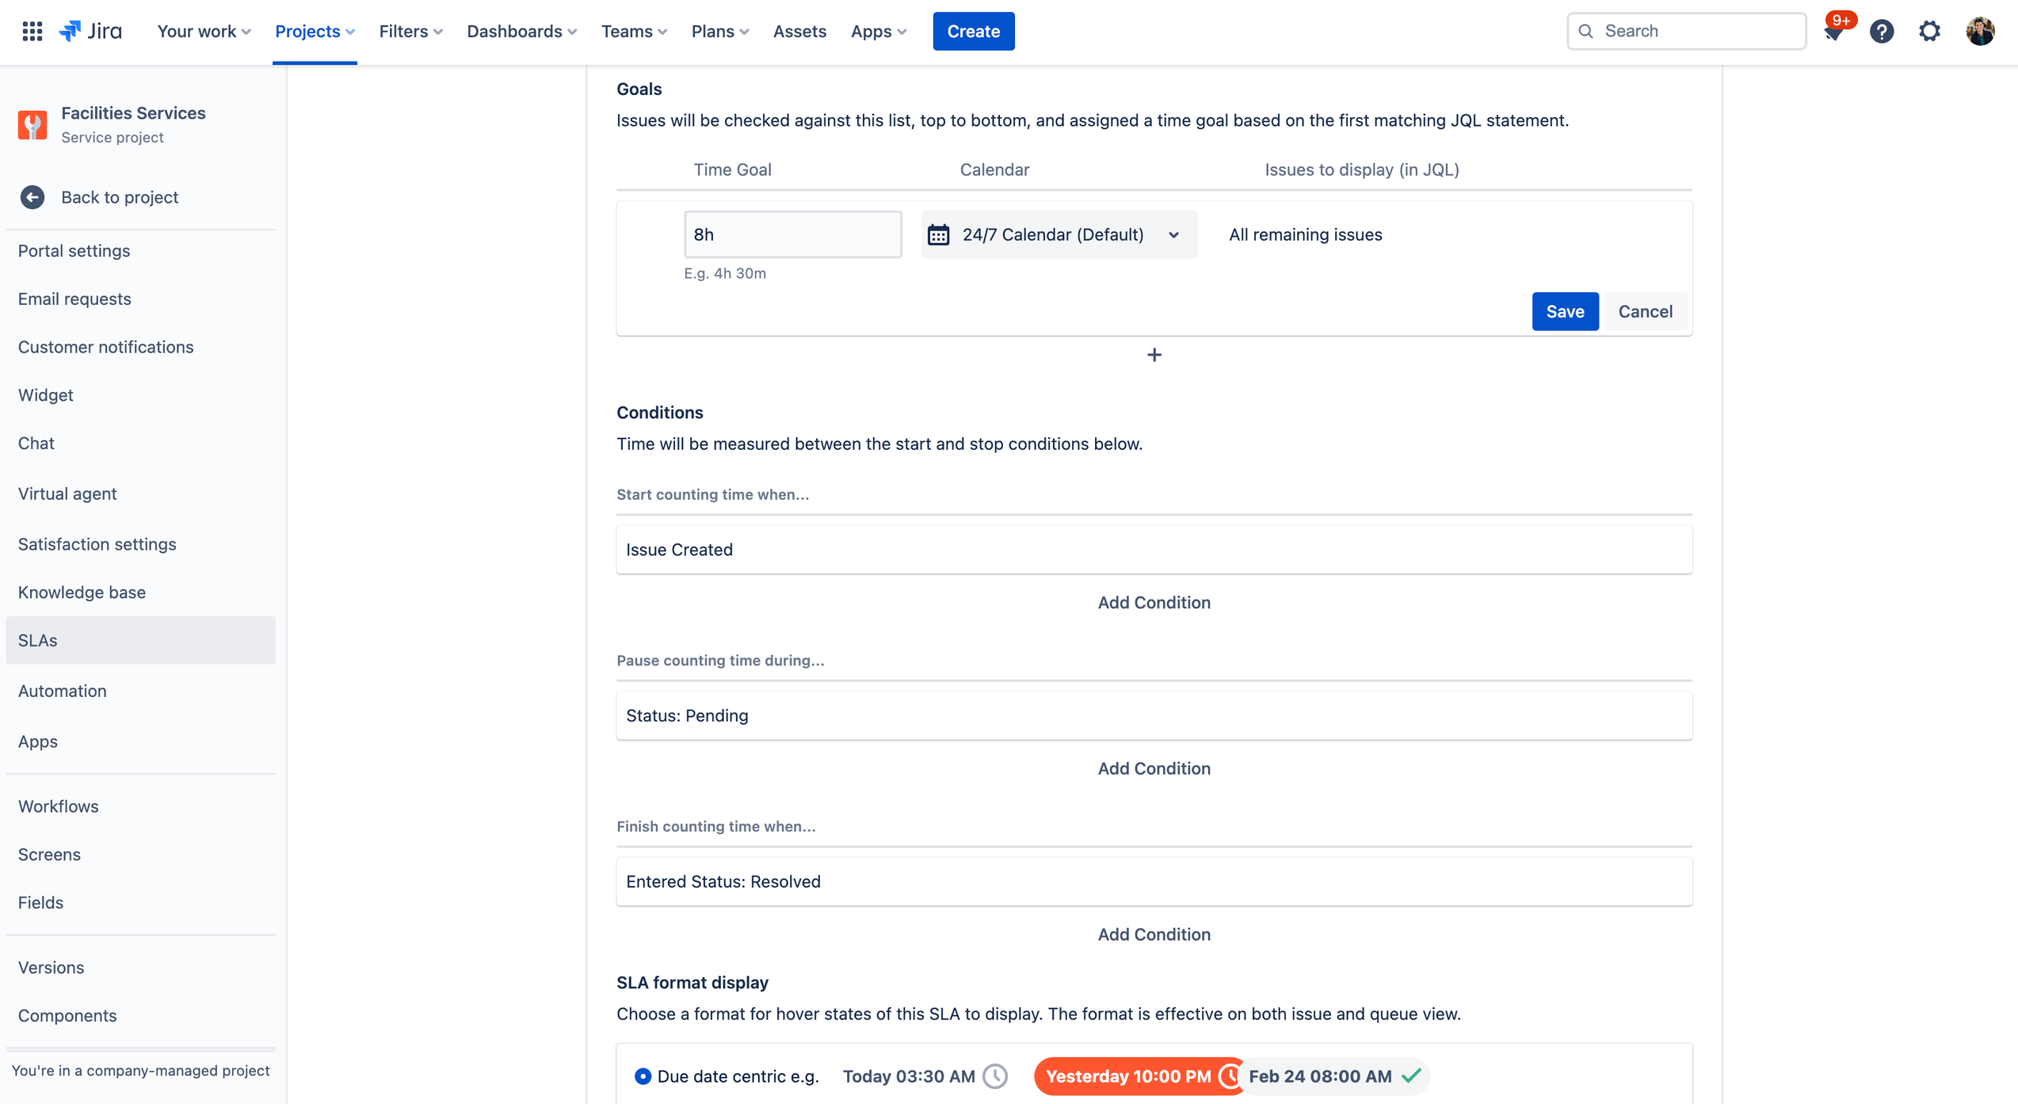
Task: Click the help question mark icon
Action: (1883, 31)
